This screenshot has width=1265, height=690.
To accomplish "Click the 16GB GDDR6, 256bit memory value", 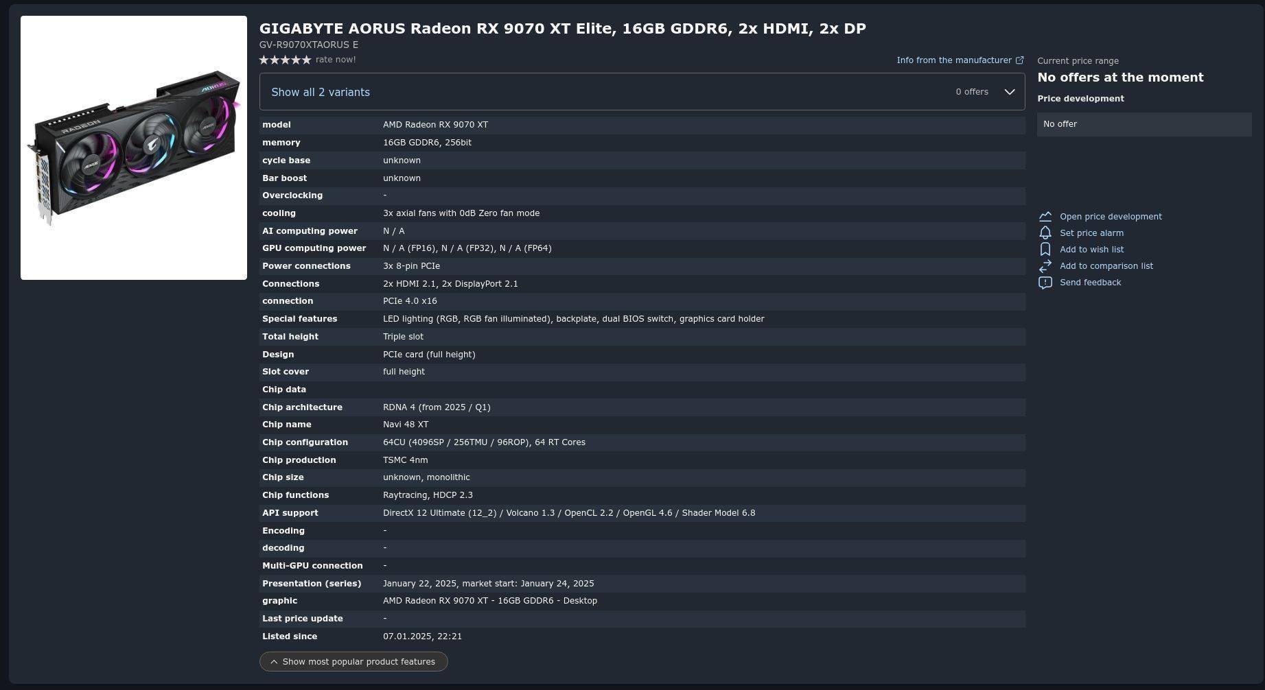I will pos(427,143).
